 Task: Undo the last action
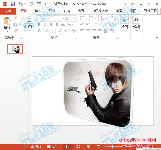click(x=21, y=4)
